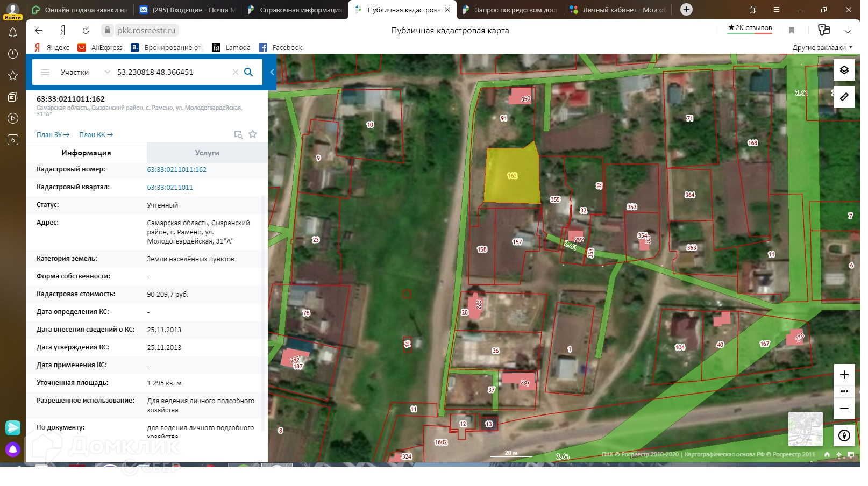Screen dimensions: 868x486
Task: Expand more zoom options (three dots)
Action: tap(844, 391)
